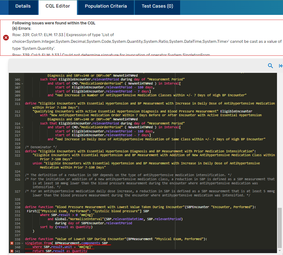Select the CQL Editor tab

pyautogui.click(x=58, y=6)
